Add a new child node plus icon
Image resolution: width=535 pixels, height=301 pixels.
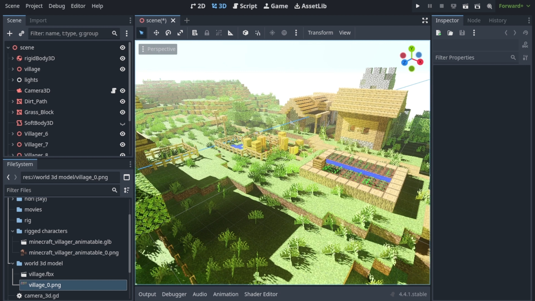[x=10, y=33]
